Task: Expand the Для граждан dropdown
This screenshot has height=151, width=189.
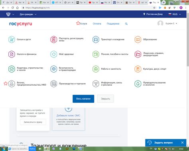Action: pyautogui.click(x=28, y=14)
